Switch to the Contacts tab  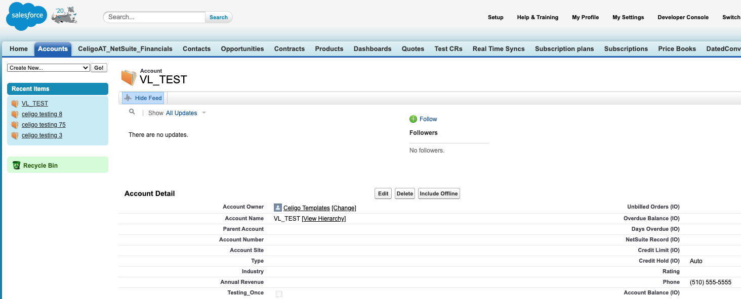click(196, 49)
